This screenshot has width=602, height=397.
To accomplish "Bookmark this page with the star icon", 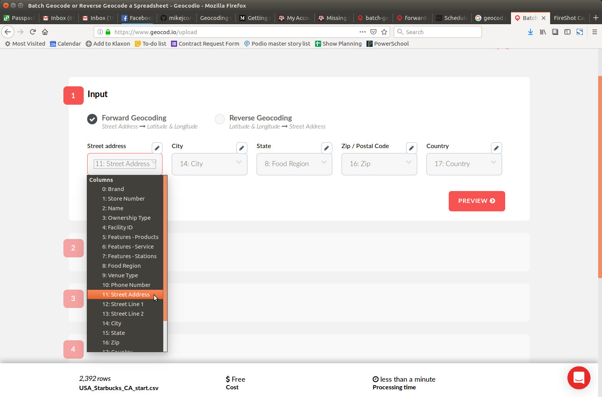I will point(384,32).
